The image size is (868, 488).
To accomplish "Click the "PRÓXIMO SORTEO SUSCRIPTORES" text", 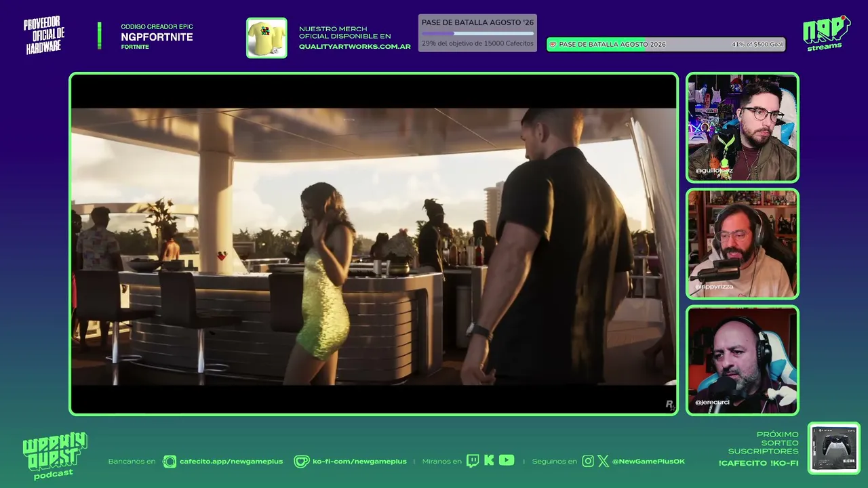I will tap(764, 443).
